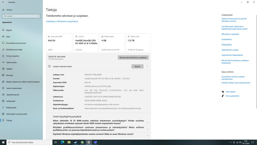Click the info icon beside Laitteen tekniset tiedot
The height and width of the screenshot is (145, 257).
point(49,66)
